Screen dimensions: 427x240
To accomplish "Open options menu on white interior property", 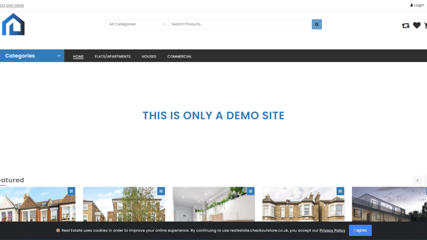I will click(251, 191).
